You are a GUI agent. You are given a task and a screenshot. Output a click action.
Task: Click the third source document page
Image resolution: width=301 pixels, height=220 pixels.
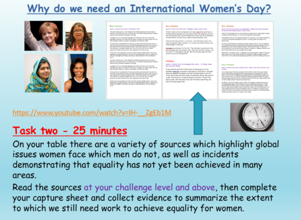(246, 60)
